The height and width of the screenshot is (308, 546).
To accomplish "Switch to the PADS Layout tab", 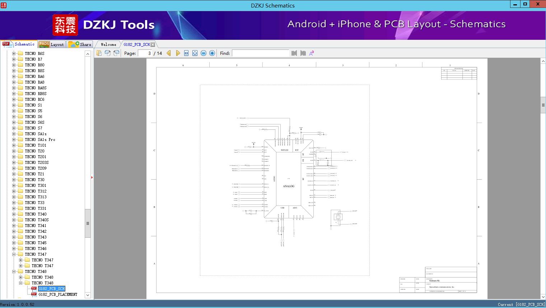I will [51, 44].
